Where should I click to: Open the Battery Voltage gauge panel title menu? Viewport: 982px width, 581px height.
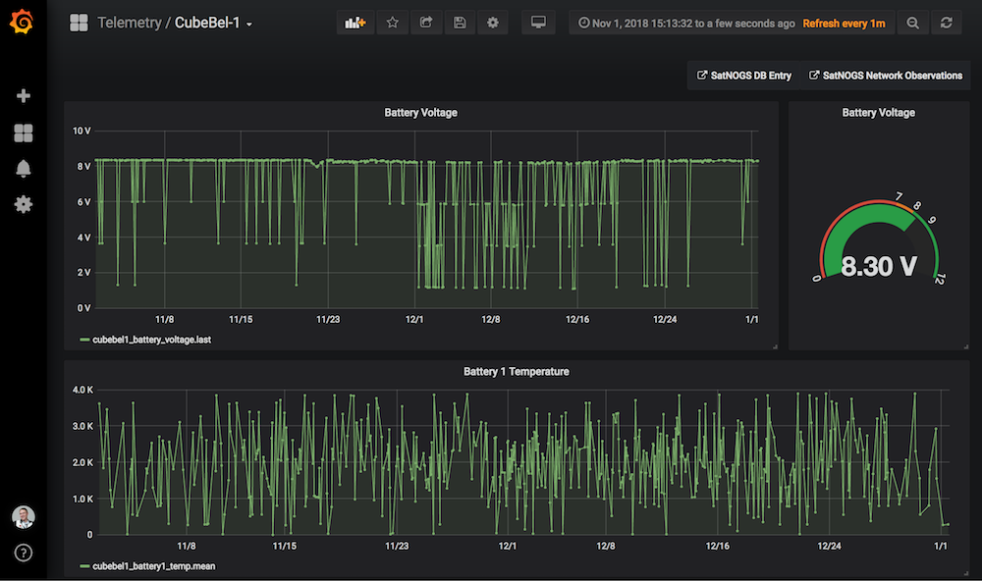878,113
